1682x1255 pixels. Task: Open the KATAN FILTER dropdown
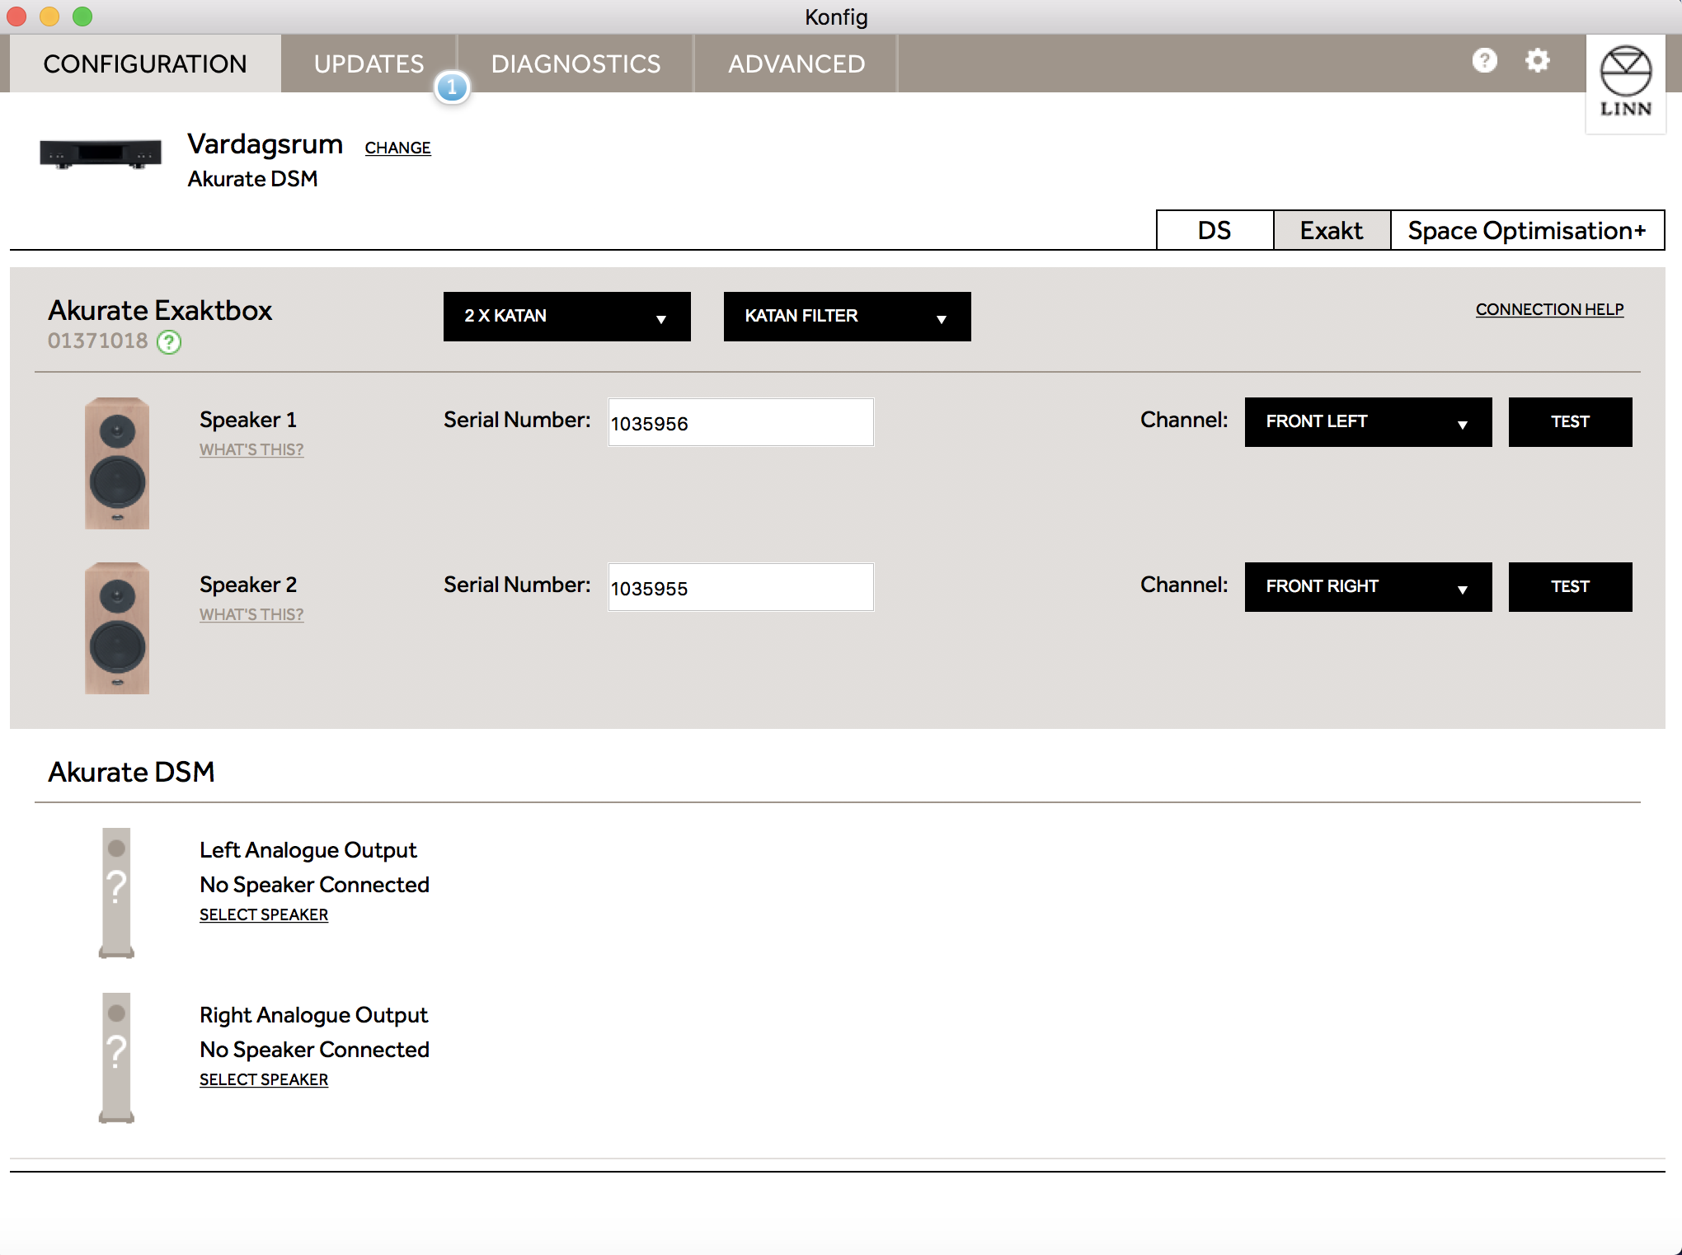848,316
